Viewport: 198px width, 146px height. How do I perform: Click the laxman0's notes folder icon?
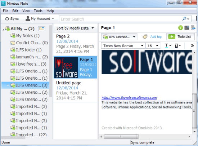tap(13, 57)
